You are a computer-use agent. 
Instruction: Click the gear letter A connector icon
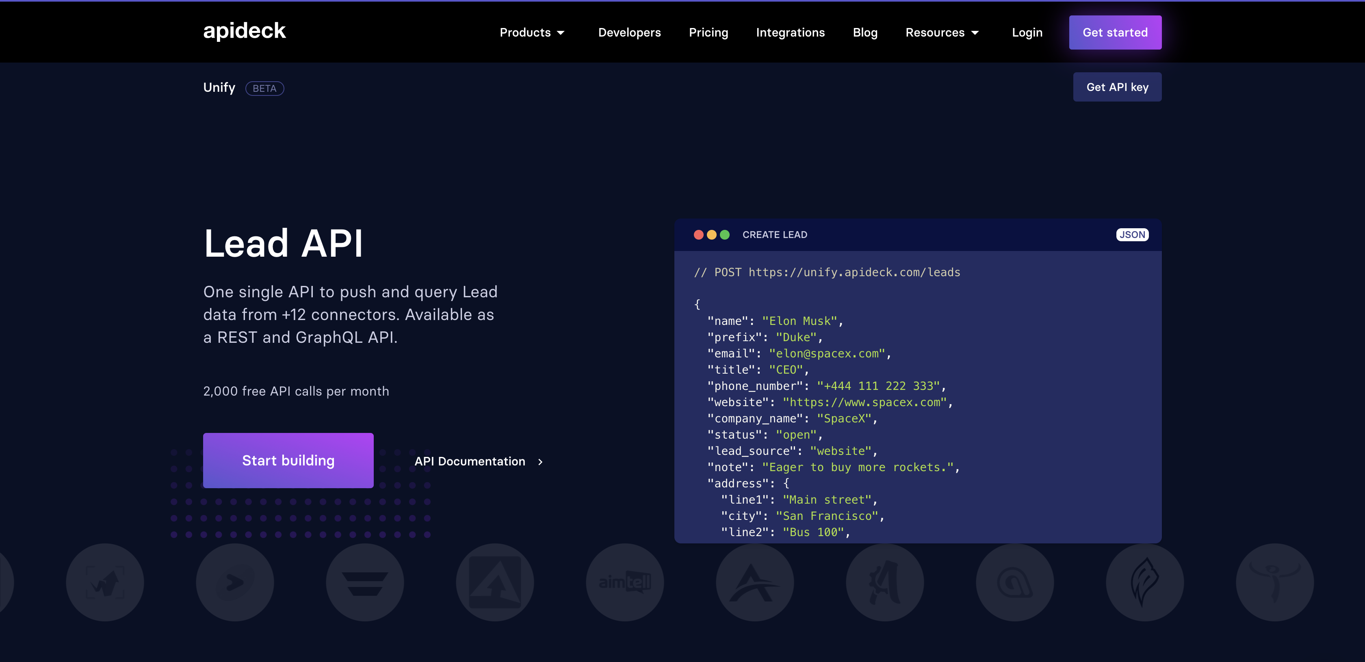point(884,582)
